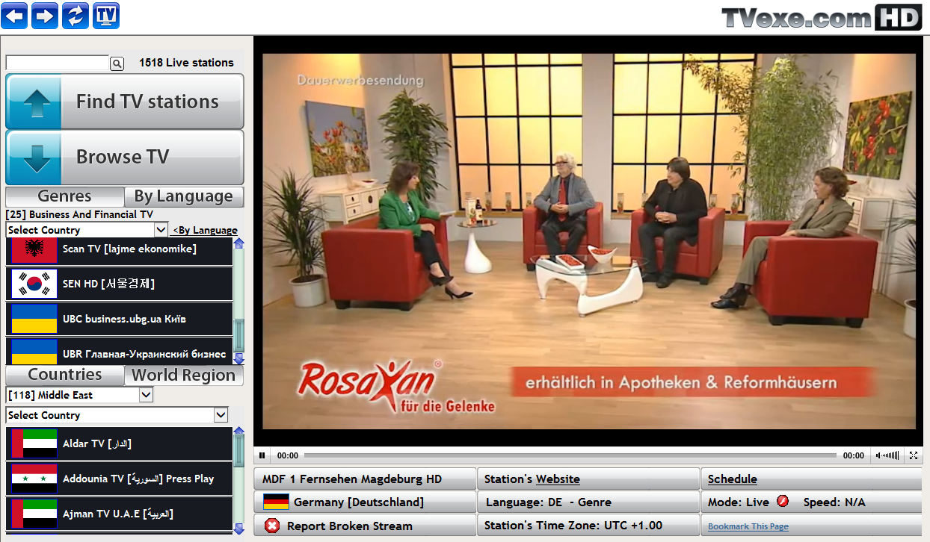Image resolution: width=930 pixels, height=542 pixels.
Task: Open the lower Select Country dropdown
Action: (117, 415)
